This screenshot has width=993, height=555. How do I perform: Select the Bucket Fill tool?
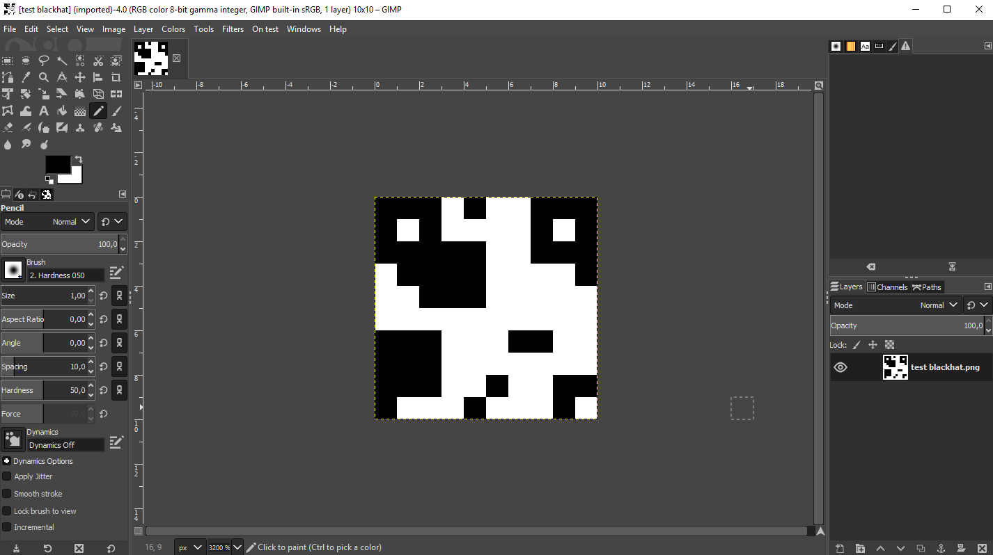tap(62, 111)
